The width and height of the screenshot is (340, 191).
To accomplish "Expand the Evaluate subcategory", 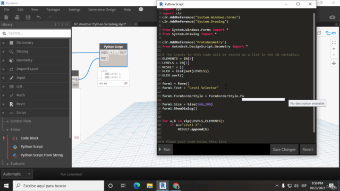I will click(x=7, y=164).
